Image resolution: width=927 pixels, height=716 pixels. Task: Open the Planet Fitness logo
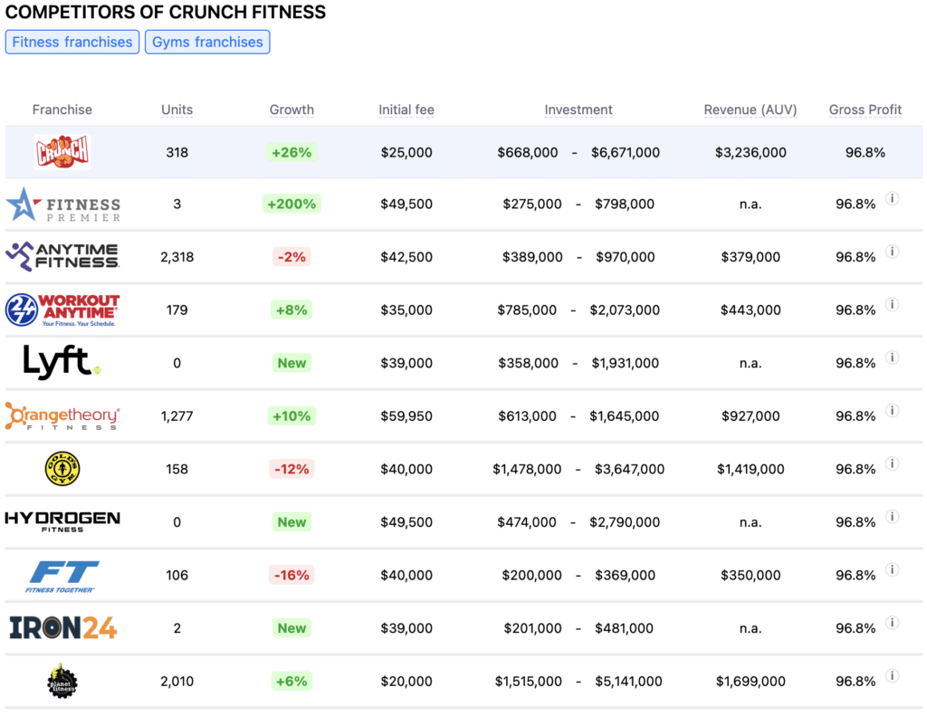pos(62,681)
